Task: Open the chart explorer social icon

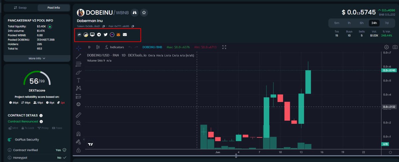Action: pos(86,35)
